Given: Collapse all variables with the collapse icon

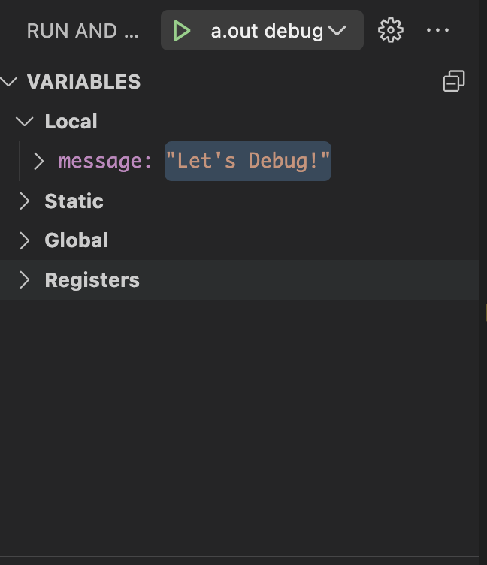Looking at the screenshot, I should 453,81.
